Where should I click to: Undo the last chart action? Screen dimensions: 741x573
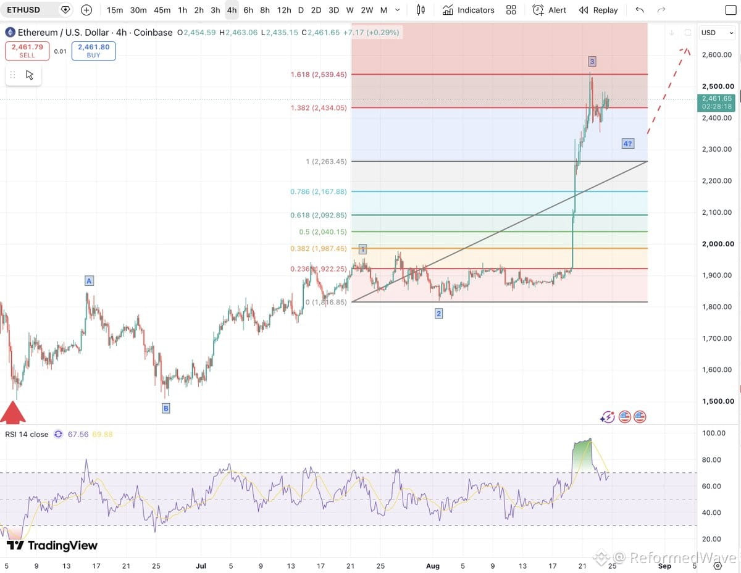pyautogui.click(x=639, y=10)
